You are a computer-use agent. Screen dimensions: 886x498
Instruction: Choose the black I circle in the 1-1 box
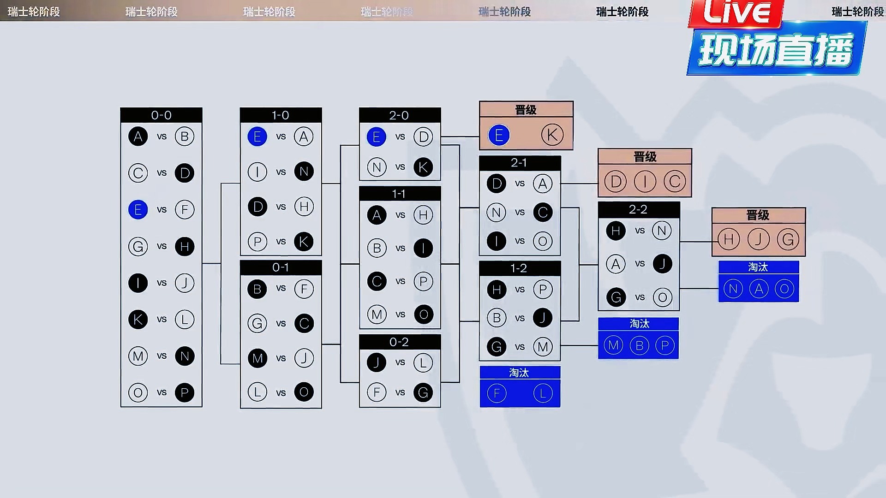point(423,248)
